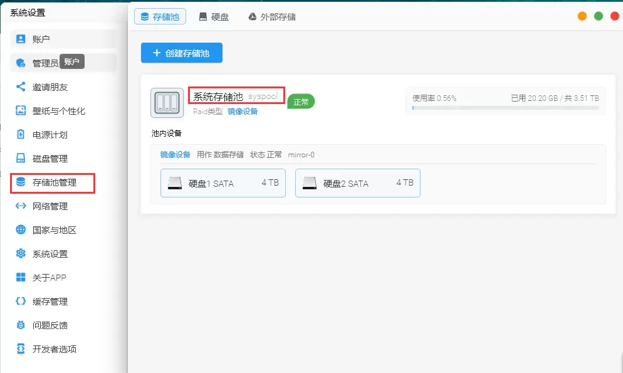
Task: Click the 问题反馈 bug icon
Action: click(x=21, y=325)
